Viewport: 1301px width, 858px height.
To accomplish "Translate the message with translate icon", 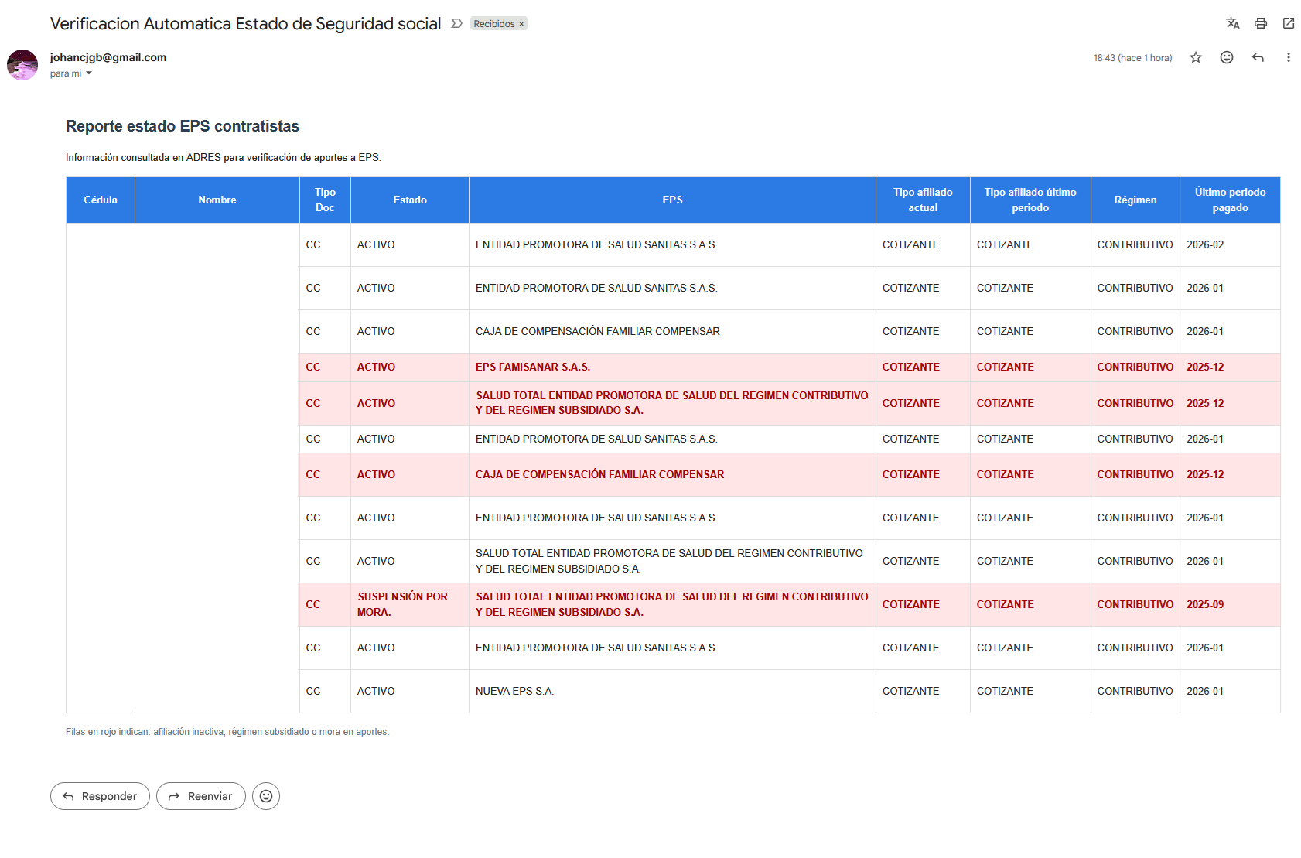I will pos(1233,23).
